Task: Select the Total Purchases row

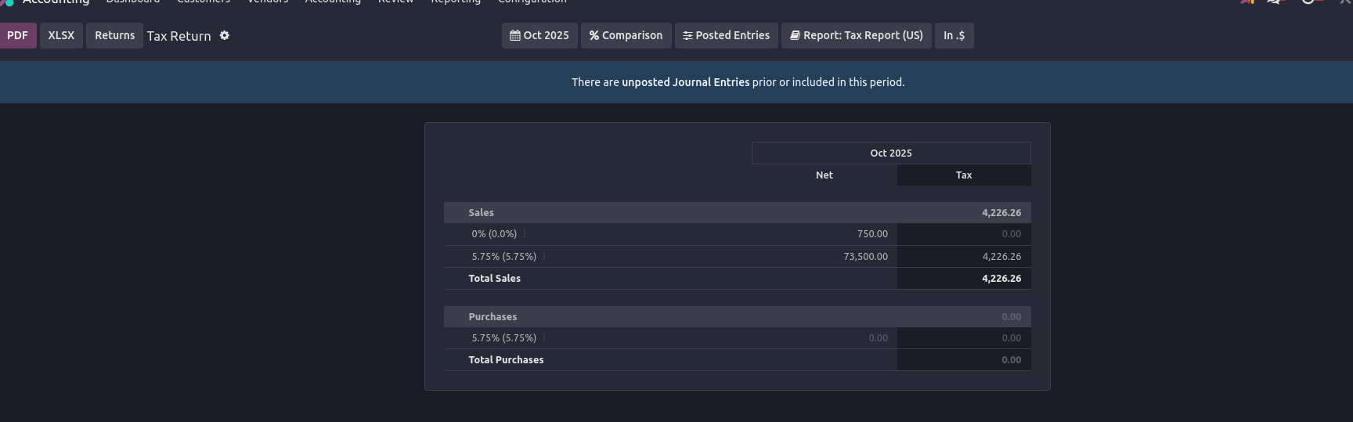Action: [x=506, y=360]
